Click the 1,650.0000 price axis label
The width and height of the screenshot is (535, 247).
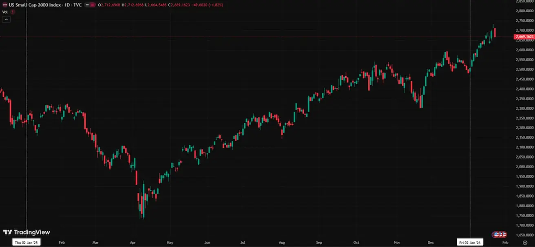[x=524, y=235]
